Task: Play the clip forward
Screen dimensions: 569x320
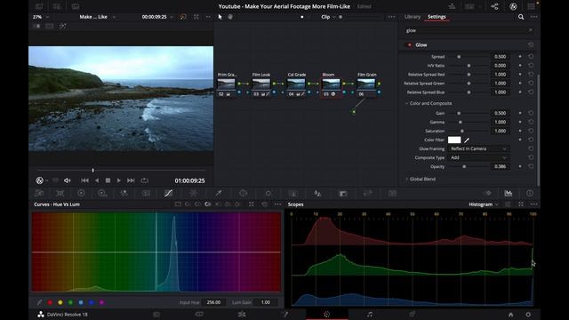Action: 118,180
